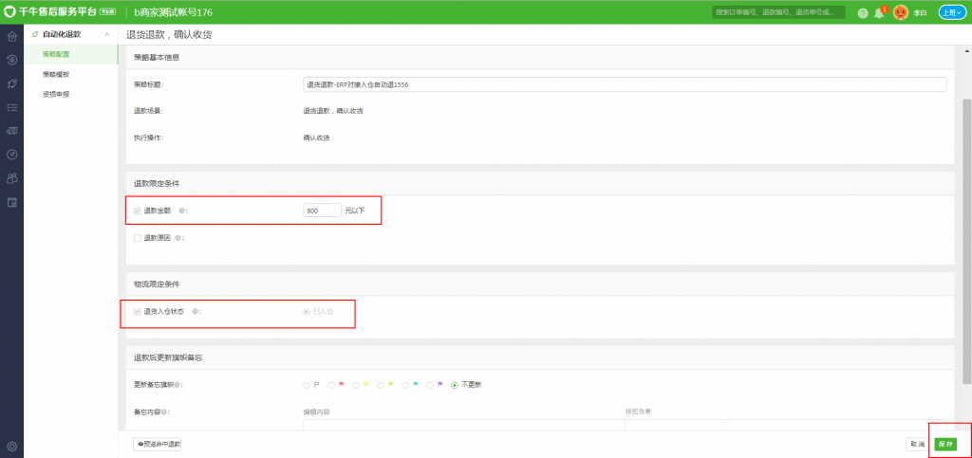Open 策略模板 in the side menu
Image resolution: width=972 pixels, height=458 pixels.
tap(56, 74)
